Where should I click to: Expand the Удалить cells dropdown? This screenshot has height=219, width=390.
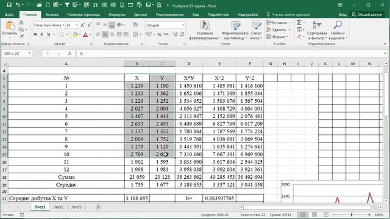pos(289,30)
